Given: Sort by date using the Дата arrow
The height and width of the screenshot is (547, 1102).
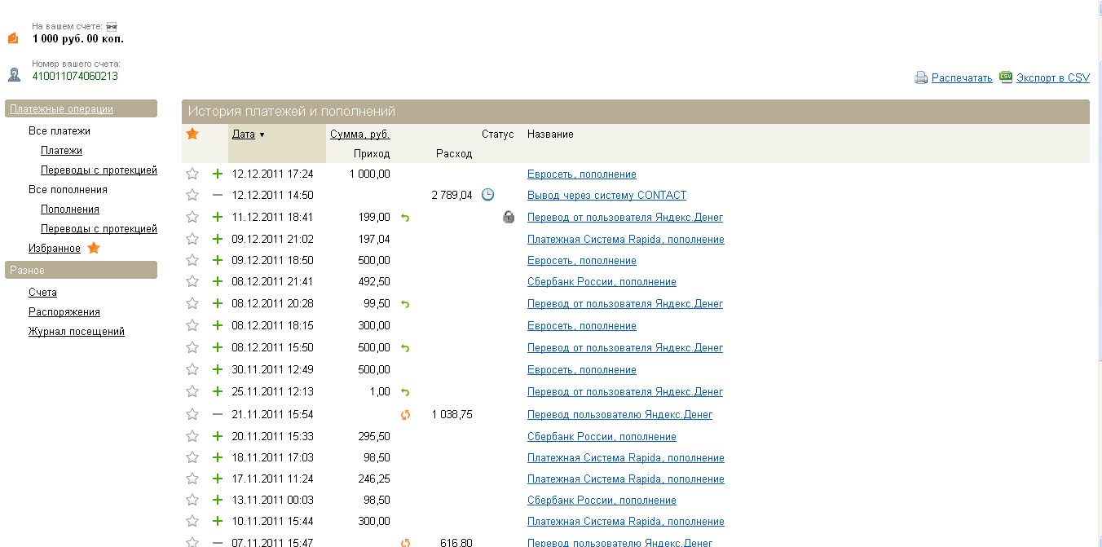Looking at the screenshot, I should pyautogui.click(x=262, y=135).
